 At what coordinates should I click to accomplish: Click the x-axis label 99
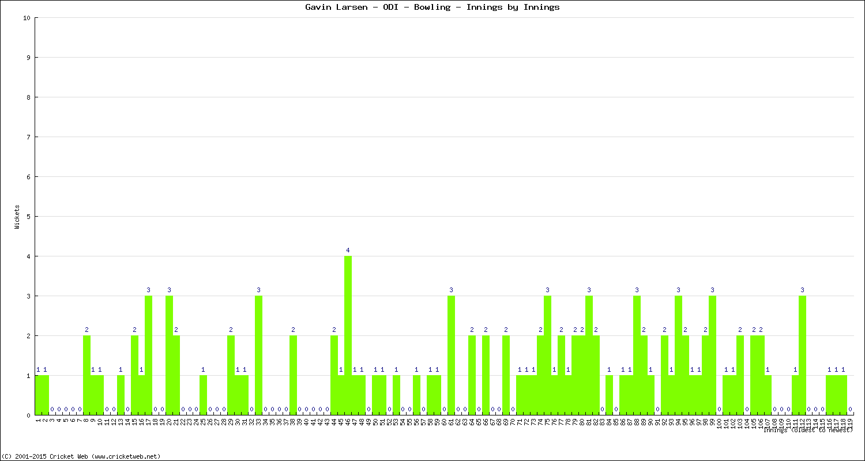click(712, 422)
